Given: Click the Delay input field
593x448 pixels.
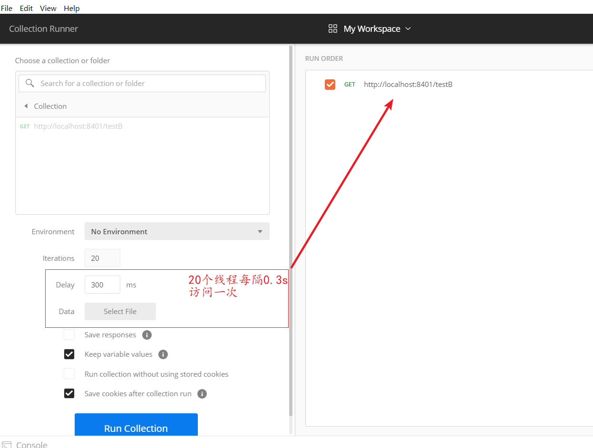Looking at the screenshot, I should (x=102, y=285).
